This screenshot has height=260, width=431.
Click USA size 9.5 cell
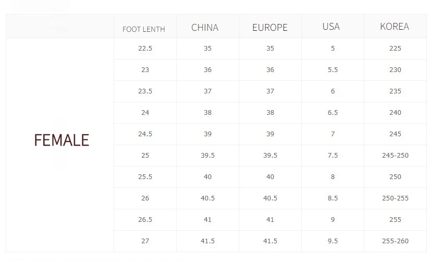pyautogui.click(x=333, y=241)
